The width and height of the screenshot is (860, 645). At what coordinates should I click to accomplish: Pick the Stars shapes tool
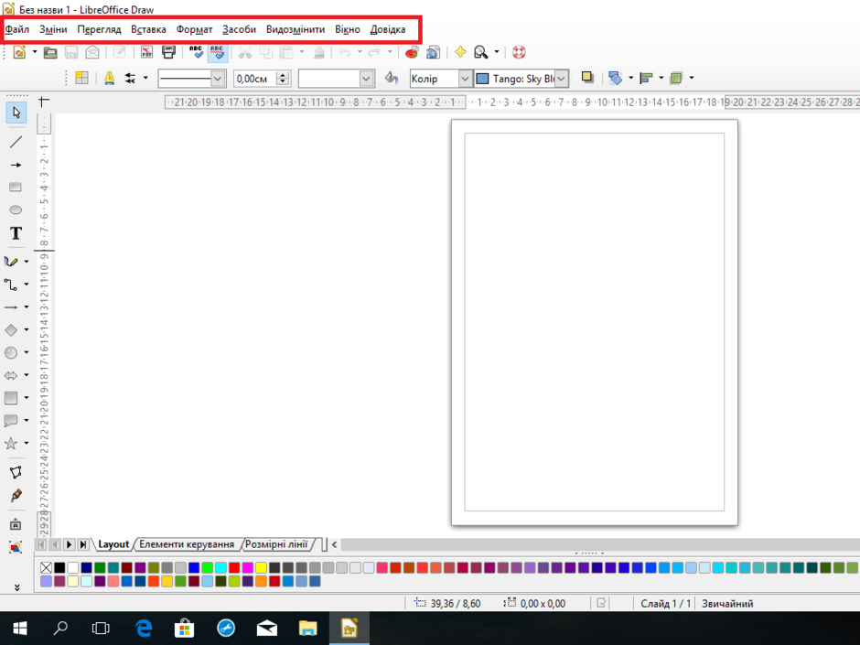(12, 443)
